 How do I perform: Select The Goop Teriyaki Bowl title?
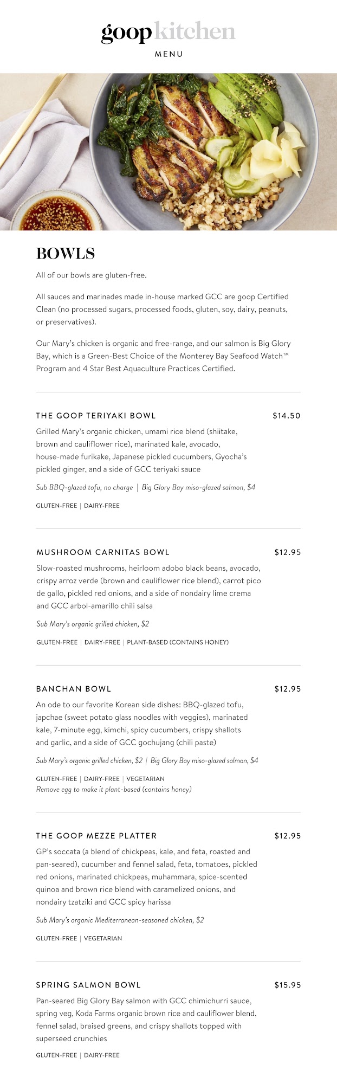pyautogui.click(x=96, y=416)
